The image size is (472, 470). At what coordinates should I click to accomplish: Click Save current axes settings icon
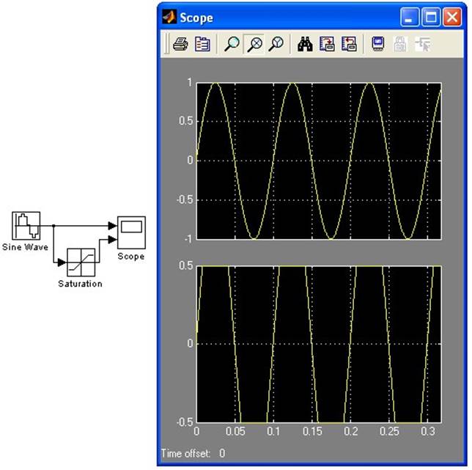click(327, 44)
